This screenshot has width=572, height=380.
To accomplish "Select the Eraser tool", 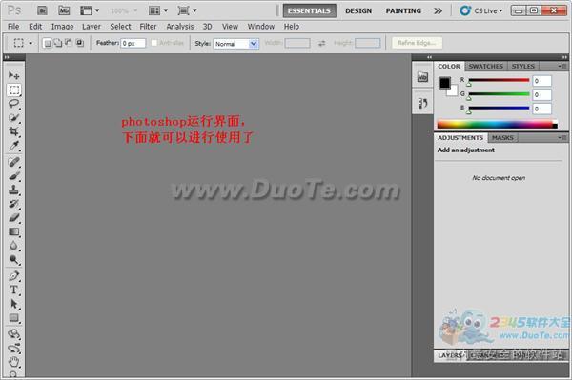I will tap(14, 218).
